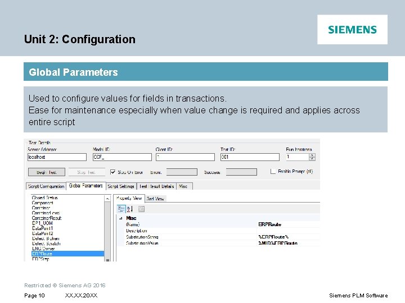Increase the Run Iterations spinner value
The image size is (405, 303).
[x=312, y=155]
